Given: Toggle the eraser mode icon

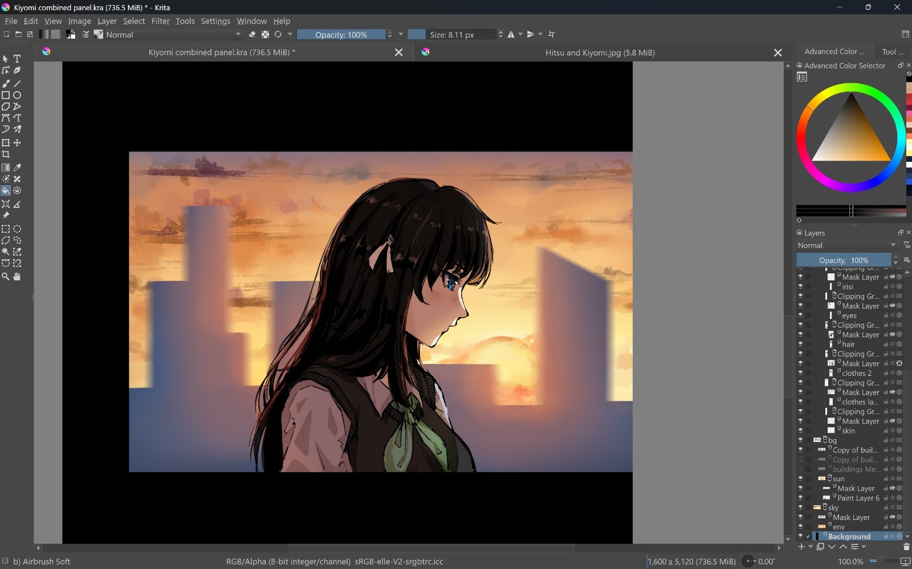Looking at the screenshot, I should (252, 34).
